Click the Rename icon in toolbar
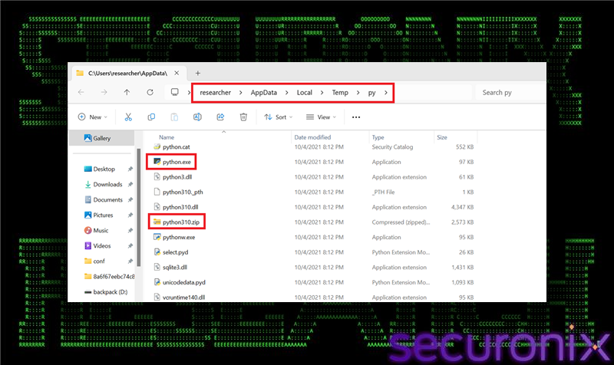The width and height of the screenshot is (614, 365). [197, 117]
